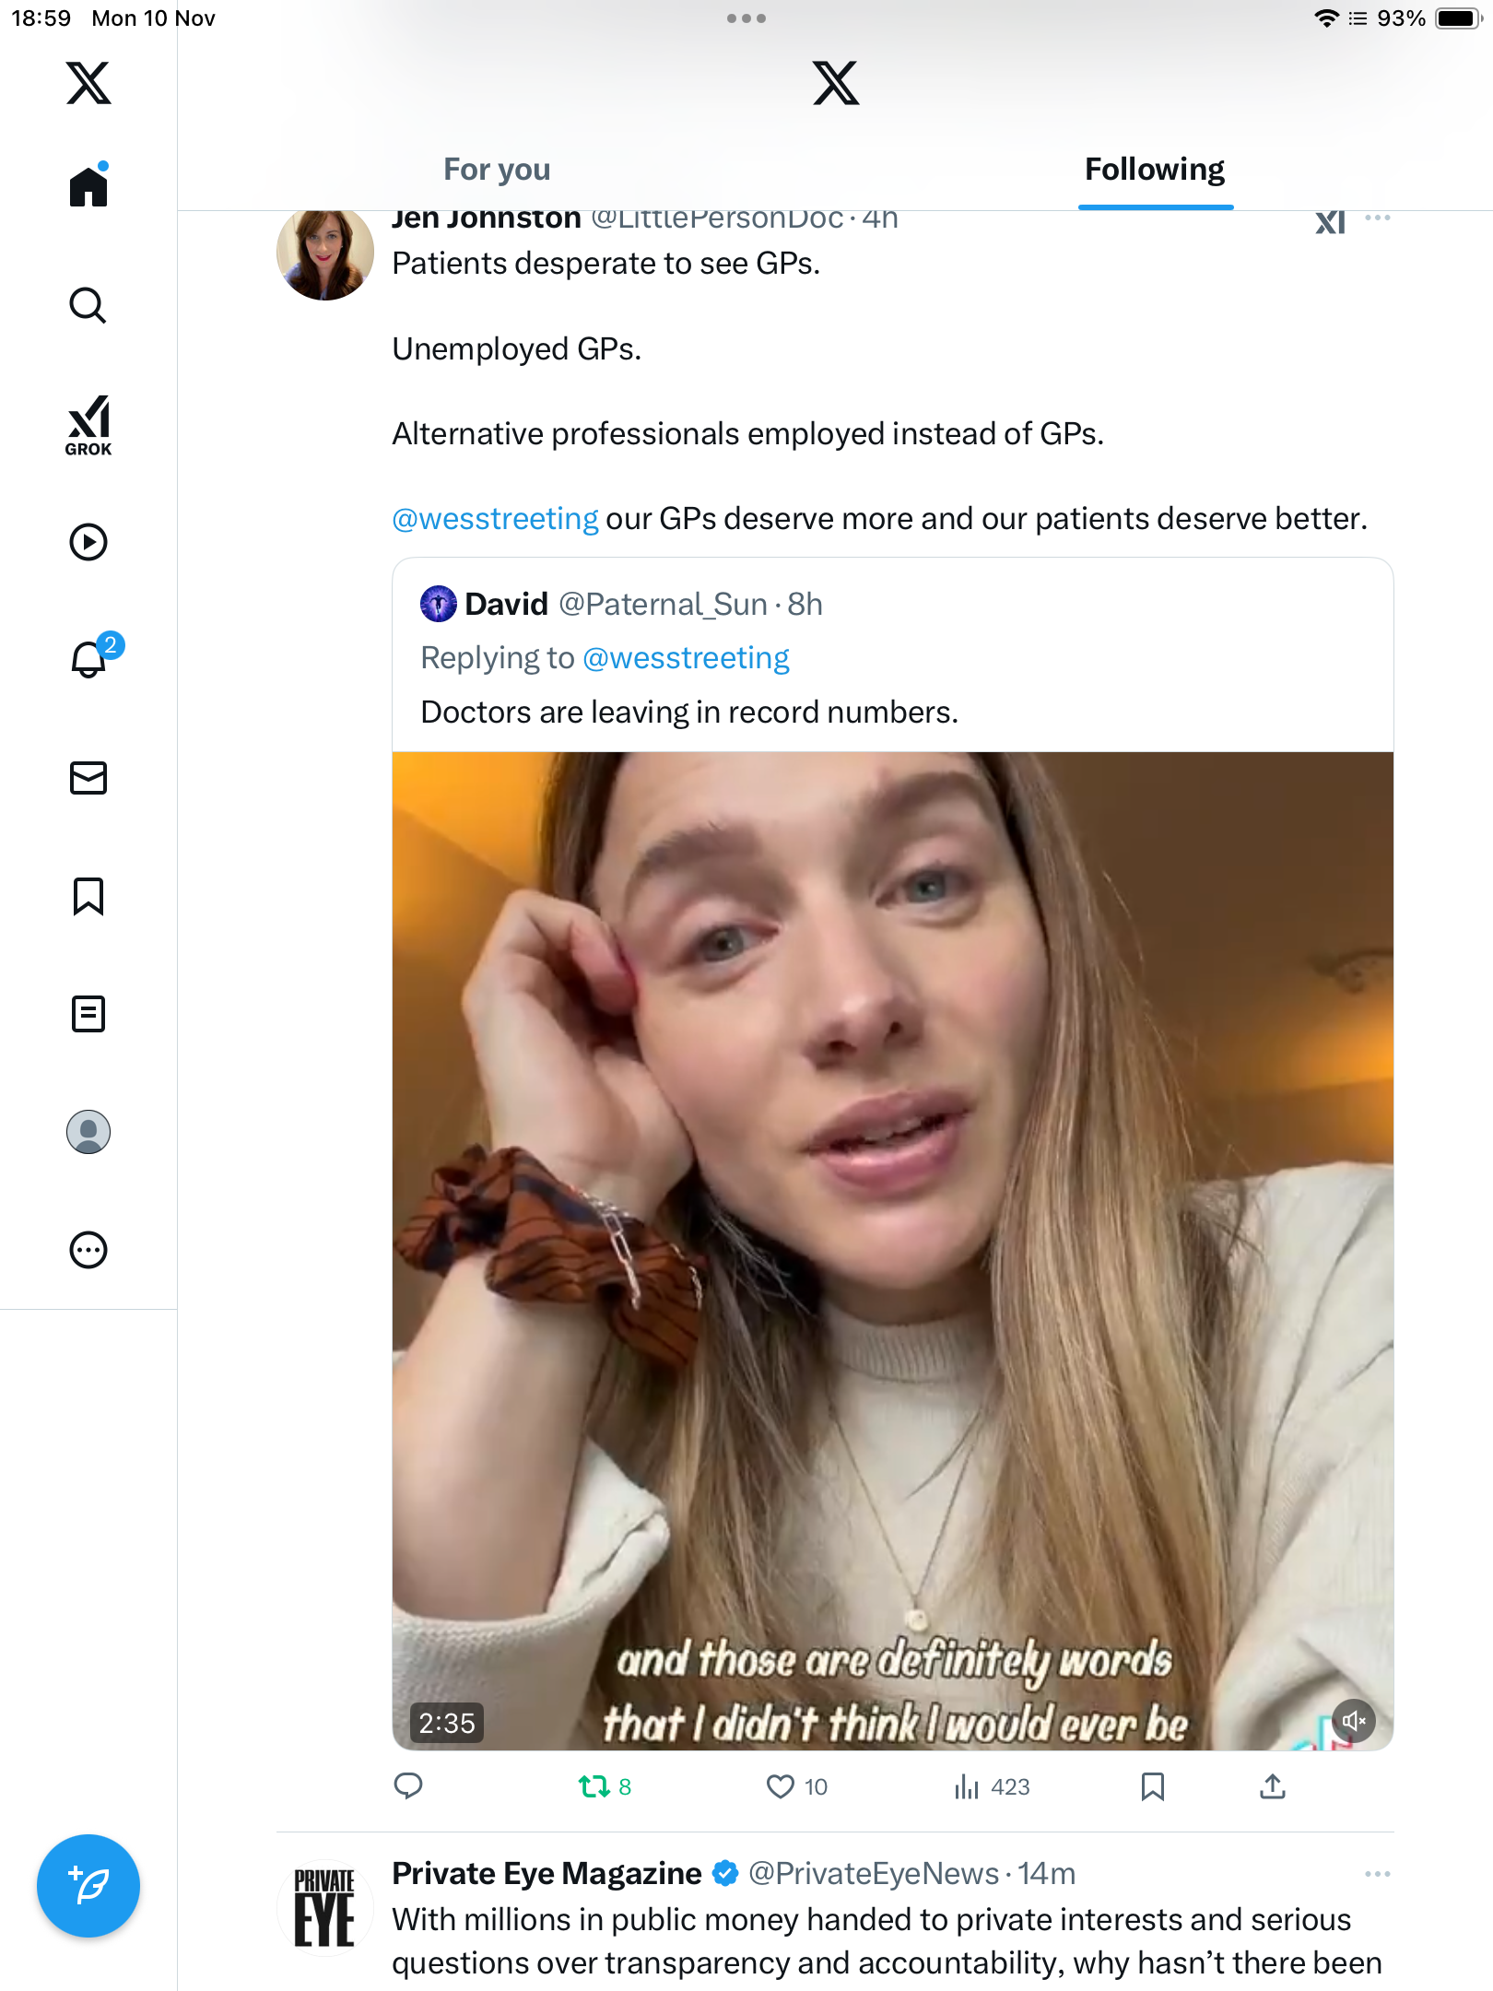Open more options on Jen Johnston's post
1493x1991 pixels.
[1377, 219]
